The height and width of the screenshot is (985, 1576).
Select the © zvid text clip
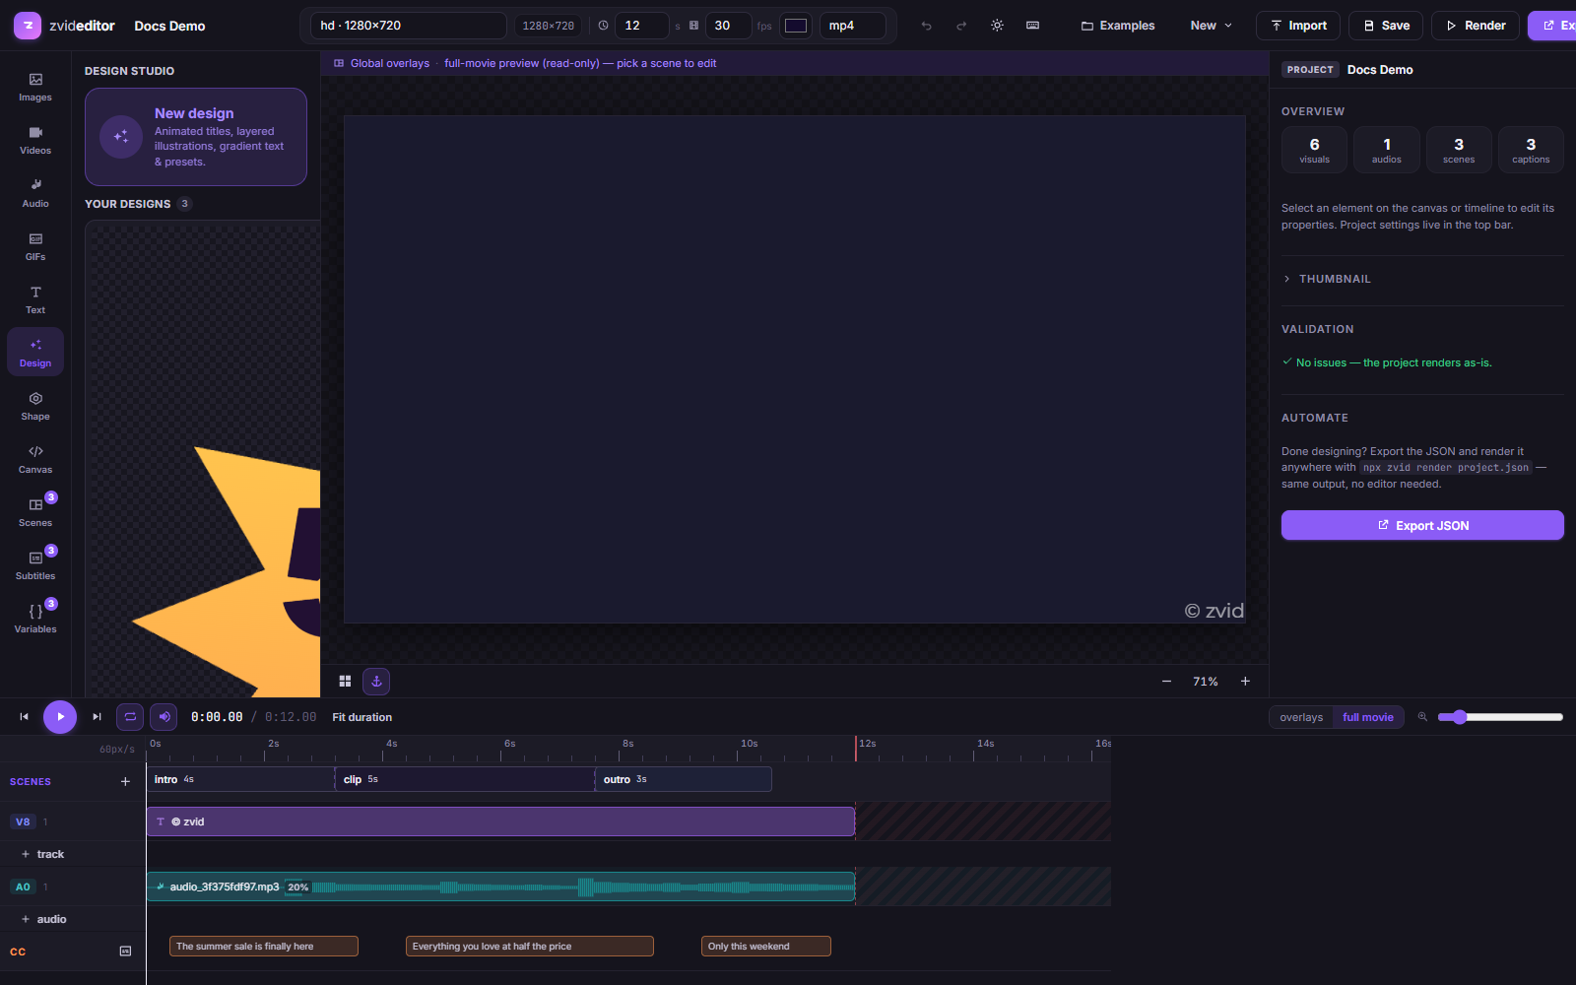pos(500,821)
